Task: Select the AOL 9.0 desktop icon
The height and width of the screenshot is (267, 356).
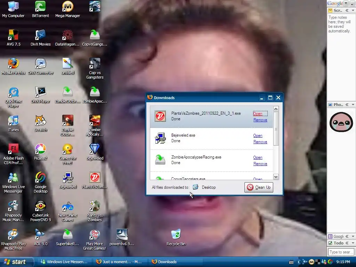Action: [x=41, y=237]
